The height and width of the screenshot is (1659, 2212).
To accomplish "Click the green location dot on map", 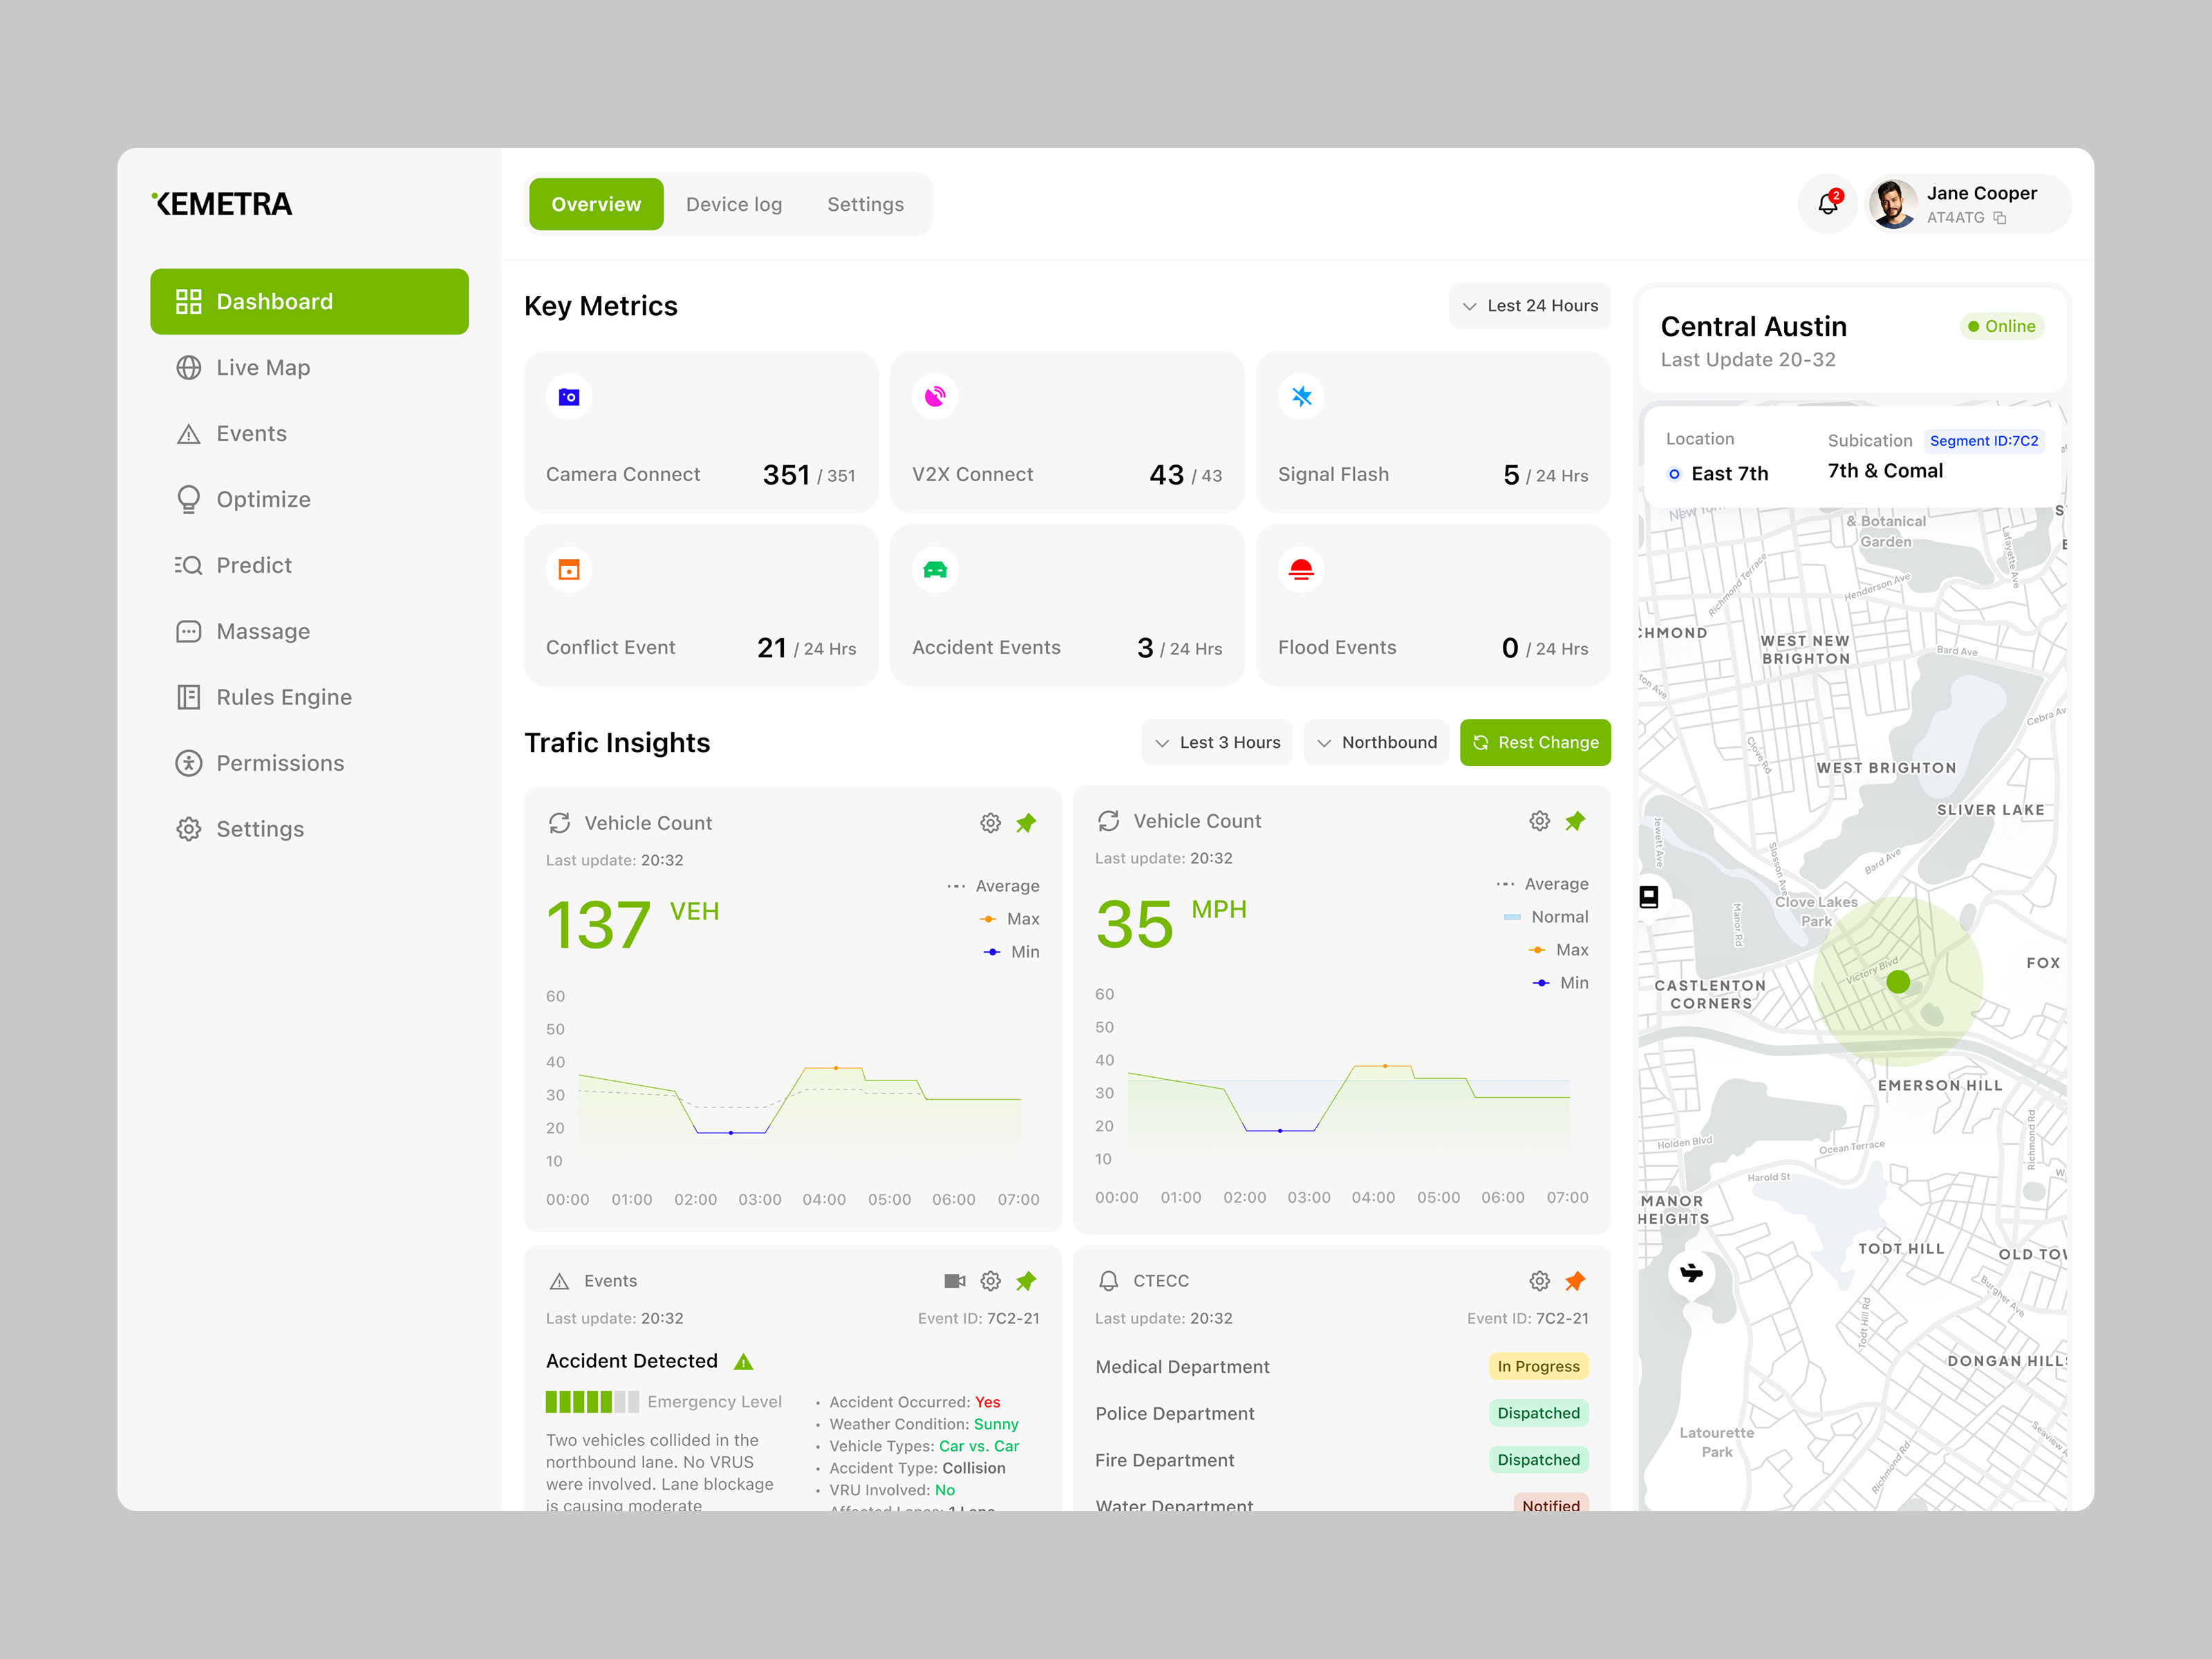I will pyautogui.click(x=1897, y=982).
